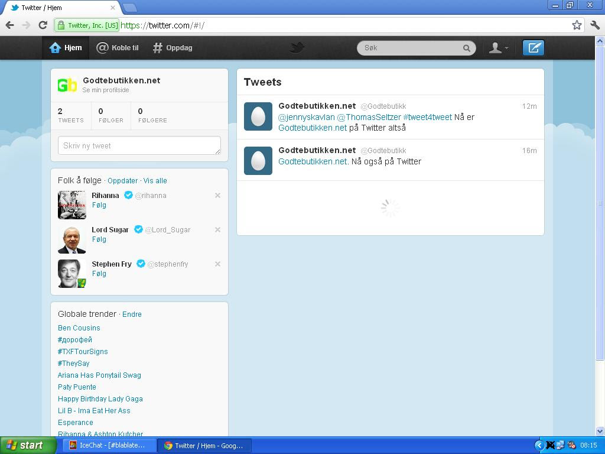
Task: Open the Esperance trend
Action: (76, 422)
